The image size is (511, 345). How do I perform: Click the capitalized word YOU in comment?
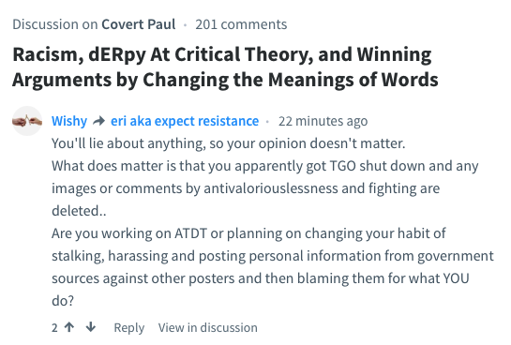(x=456, y=278)
